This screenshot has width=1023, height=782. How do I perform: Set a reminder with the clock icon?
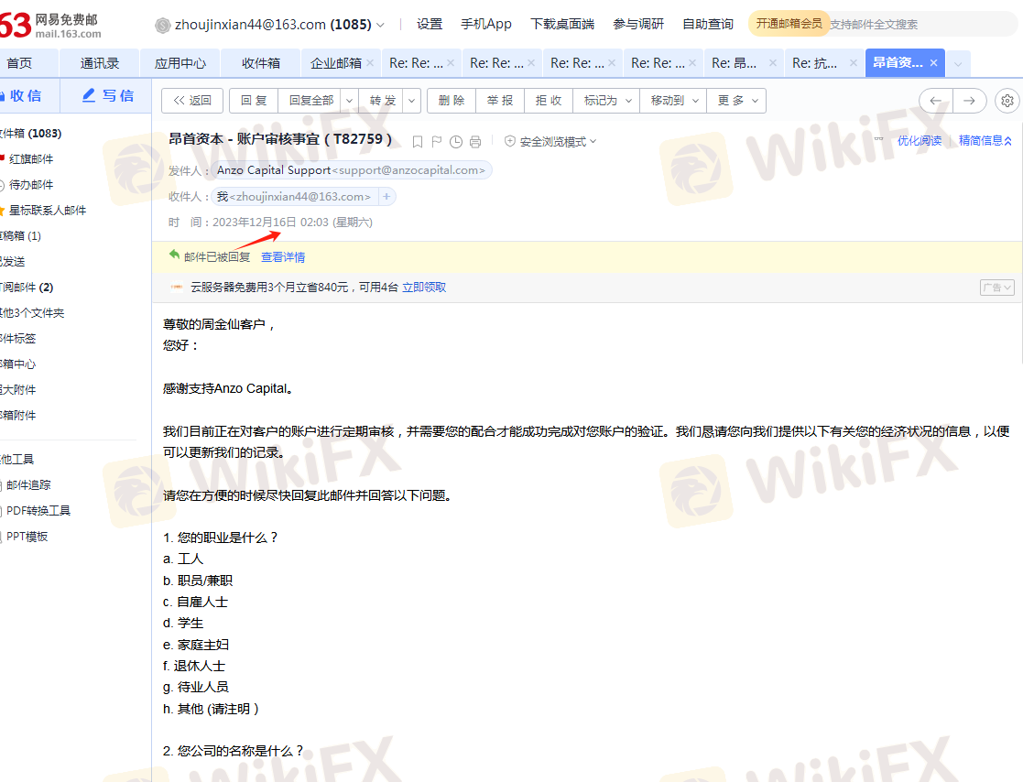pos(456,142)
